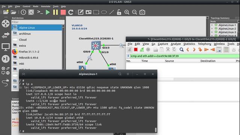Stop capturing packets red square Wireshark
This screenshot has height=135, width=240.
click(x=136, y=49)
